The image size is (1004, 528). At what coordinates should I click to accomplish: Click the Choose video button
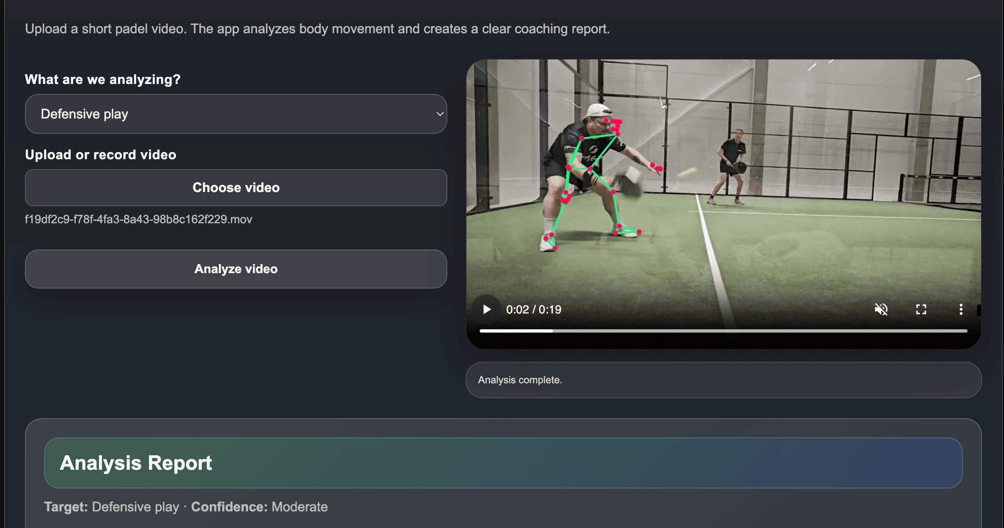click(x=236, y=188)
